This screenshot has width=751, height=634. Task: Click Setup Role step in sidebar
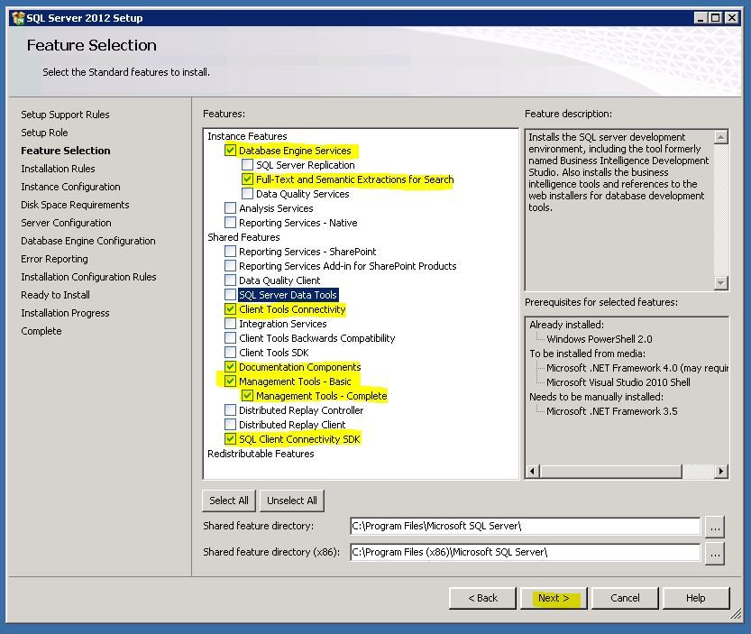pos(44,133)
